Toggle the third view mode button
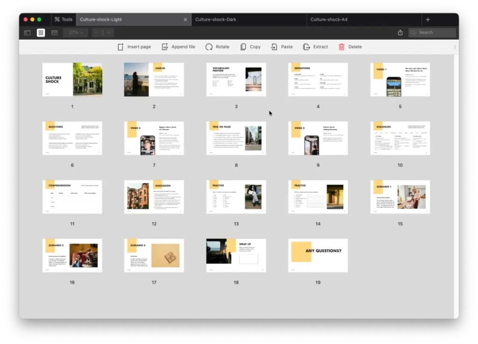The height and width of the screenshot is (344, 478). (x=54, y=33)
